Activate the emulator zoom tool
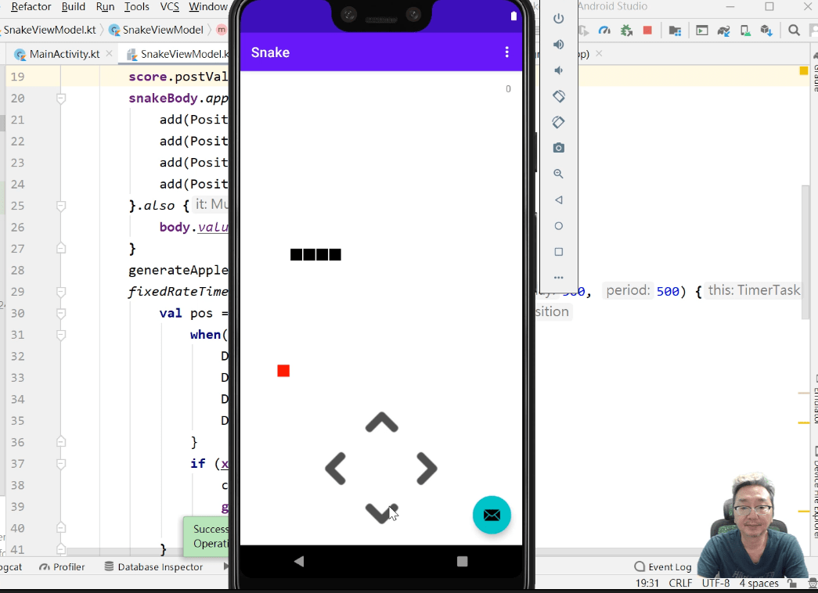This screenshot has height=593, width=818. (558, 174)
